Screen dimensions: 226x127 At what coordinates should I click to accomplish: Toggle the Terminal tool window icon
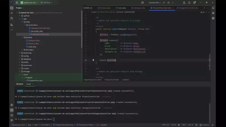[12, 110]
